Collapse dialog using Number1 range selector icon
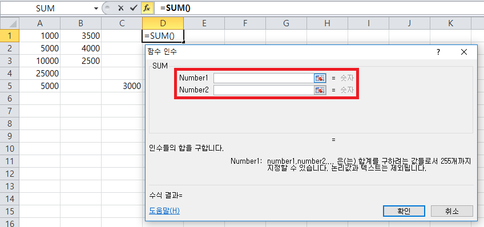Screen dimensions: 484x227 [320, 78]
